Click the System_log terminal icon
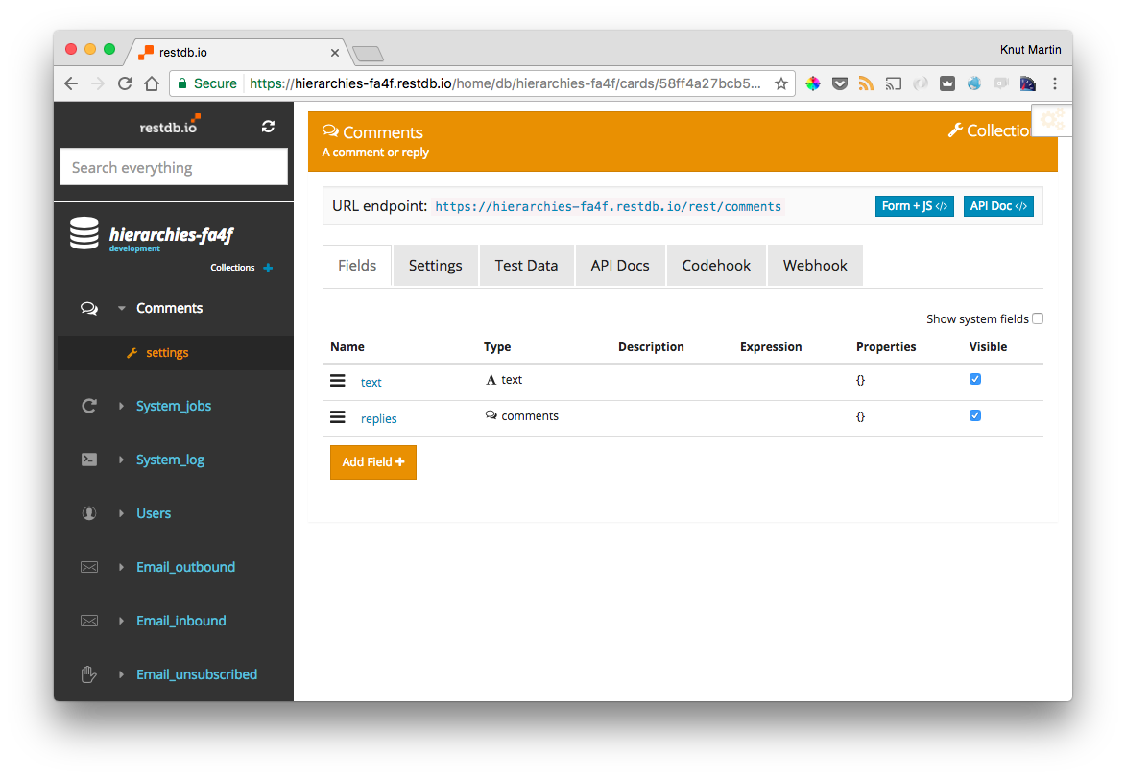 pos(89,460)
